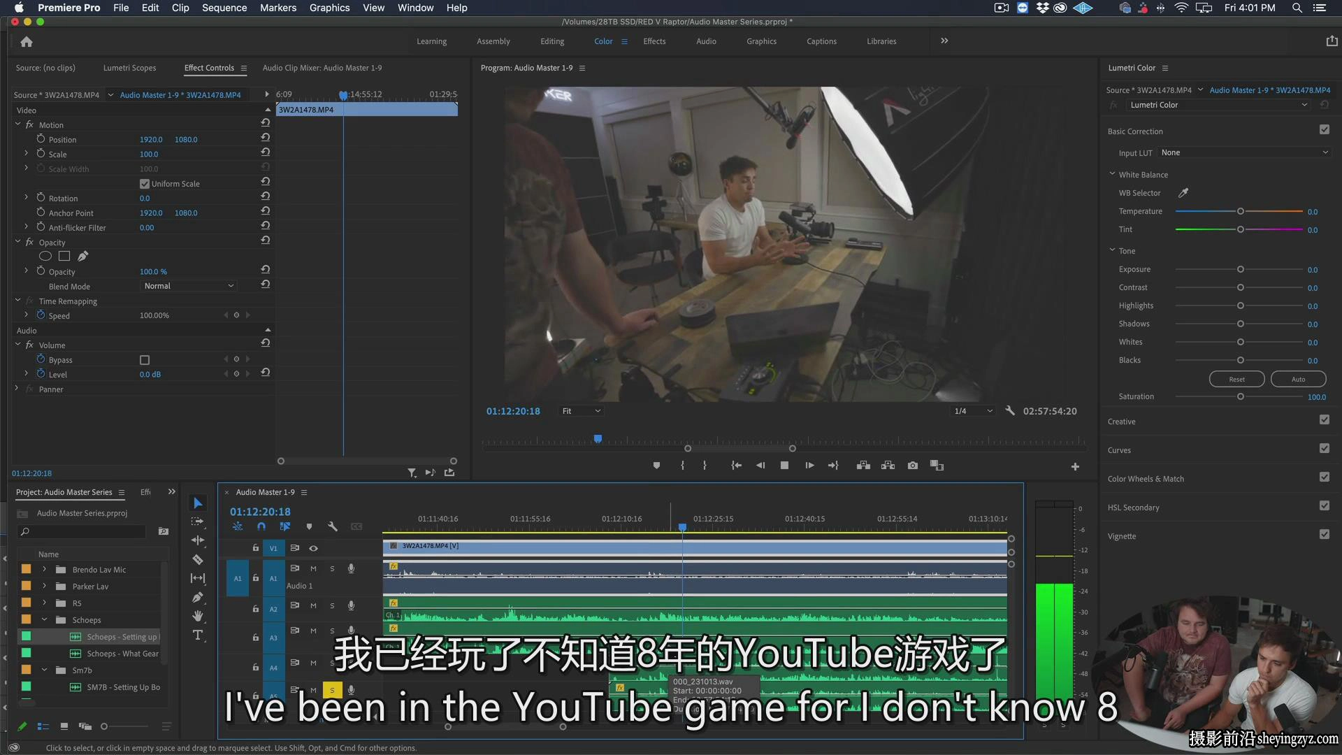Select the Type tool
This screenshot has width=1342, height=755.
pyautogui.click(x=198, y=635)
